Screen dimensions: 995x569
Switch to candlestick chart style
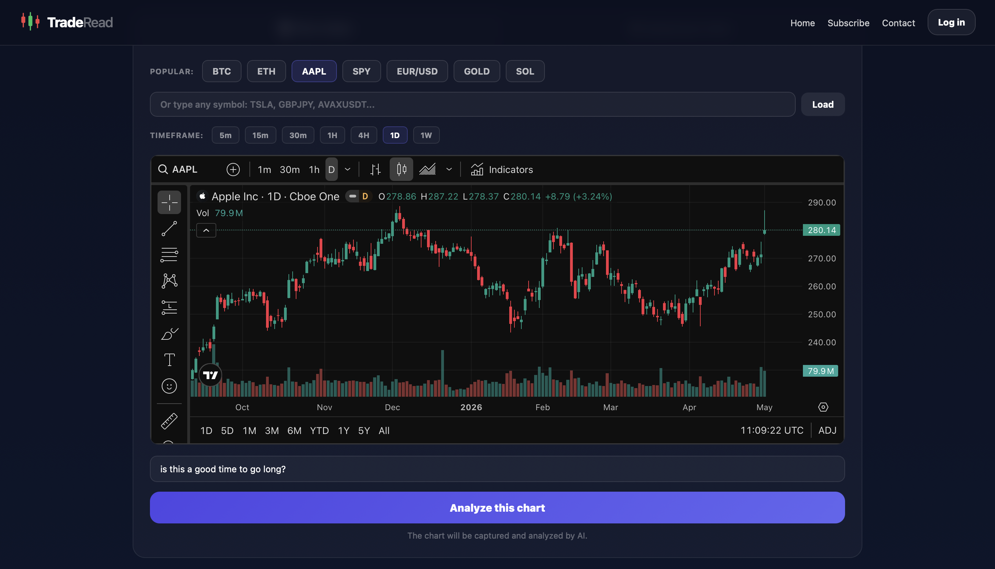[x=401, y=169]
